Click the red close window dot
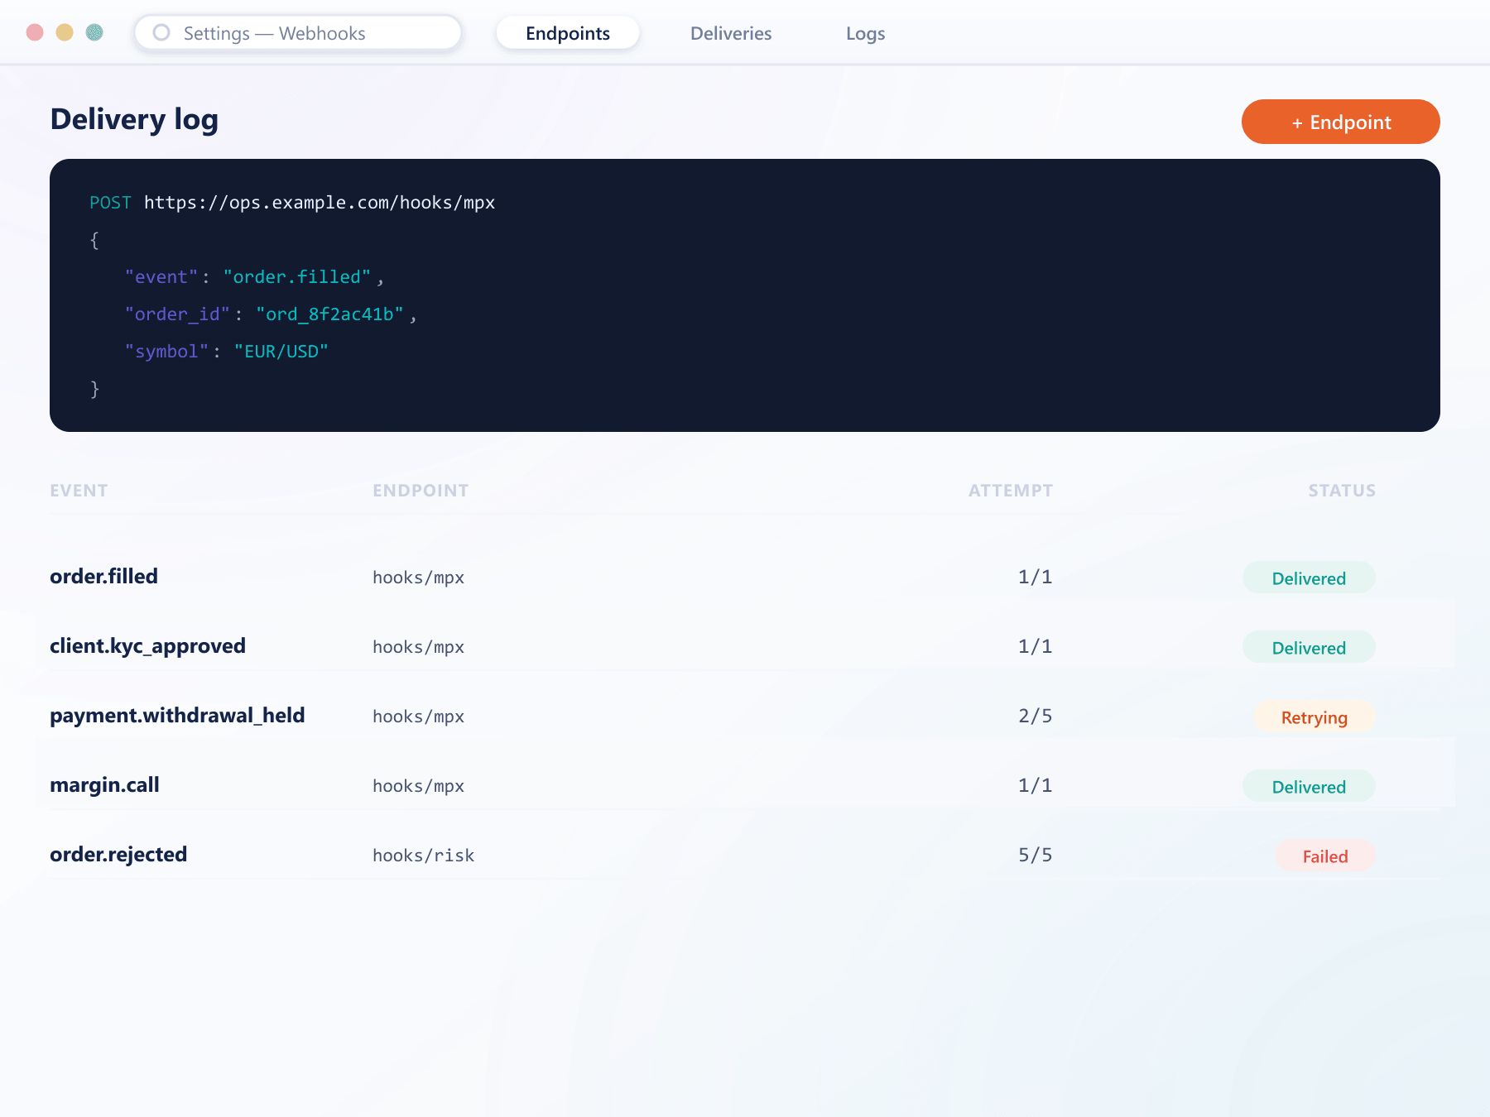The height and width of the screenshot is (1117, 1490). point(35,32)
